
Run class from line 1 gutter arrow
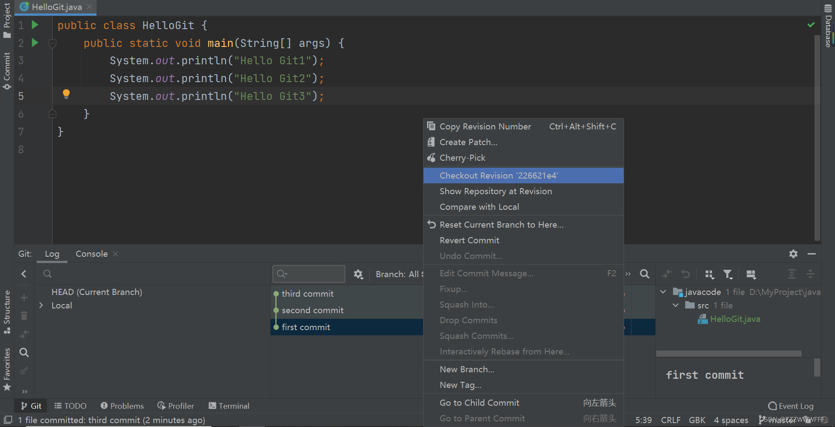pos(35,25)
